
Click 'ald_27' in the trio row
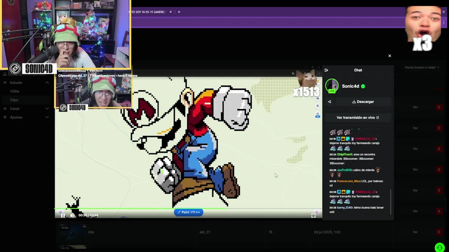[205, 232]
